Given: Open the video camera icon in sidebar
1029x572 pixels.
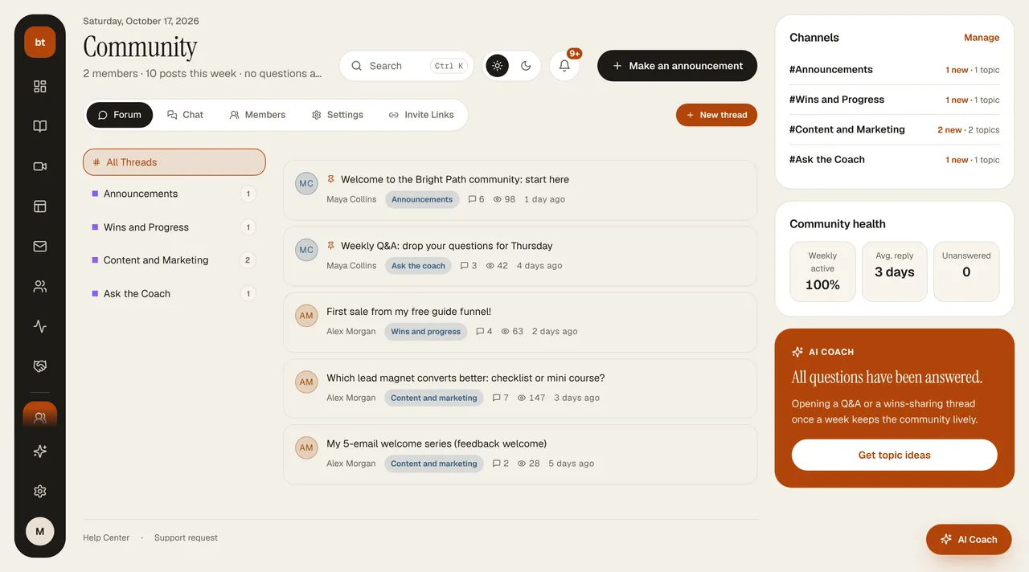Looking at the screenshot, I should (39, 166).
